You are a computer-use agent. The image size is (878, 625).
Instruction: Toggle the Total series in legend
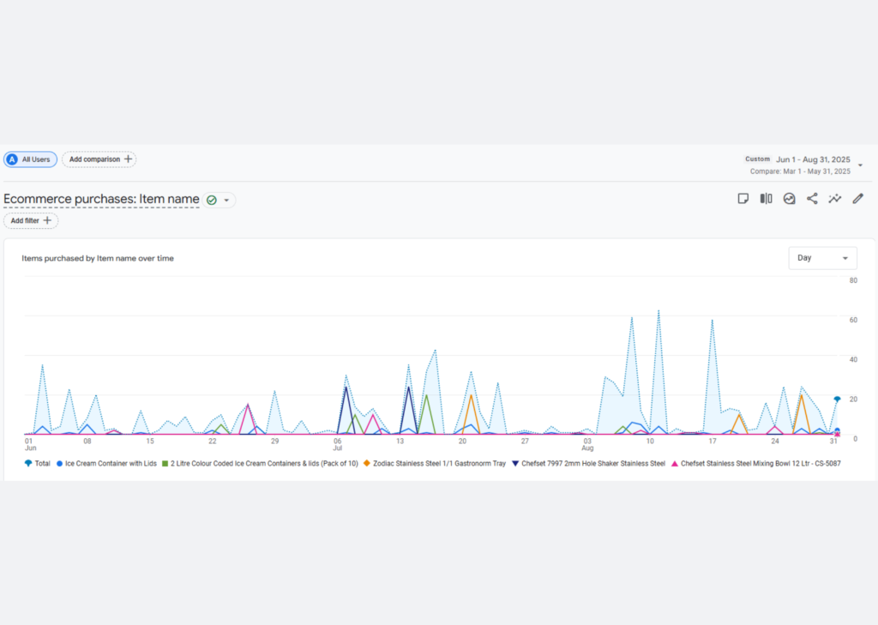click(38, 463)
